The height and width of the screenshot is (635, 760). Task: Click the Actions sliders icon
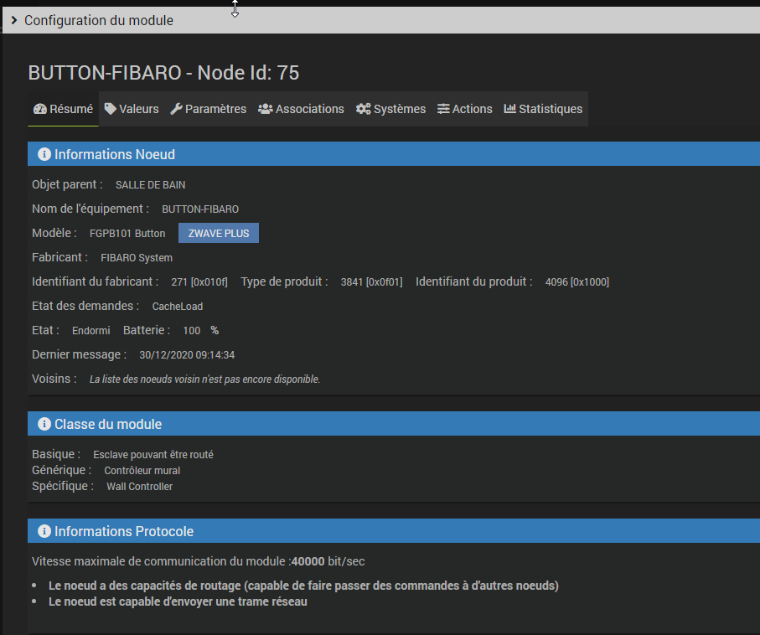(443, 109)
